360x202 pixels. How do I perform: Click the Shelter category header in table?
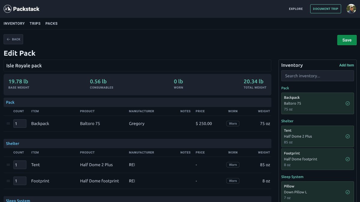click(x=137, y=144)
